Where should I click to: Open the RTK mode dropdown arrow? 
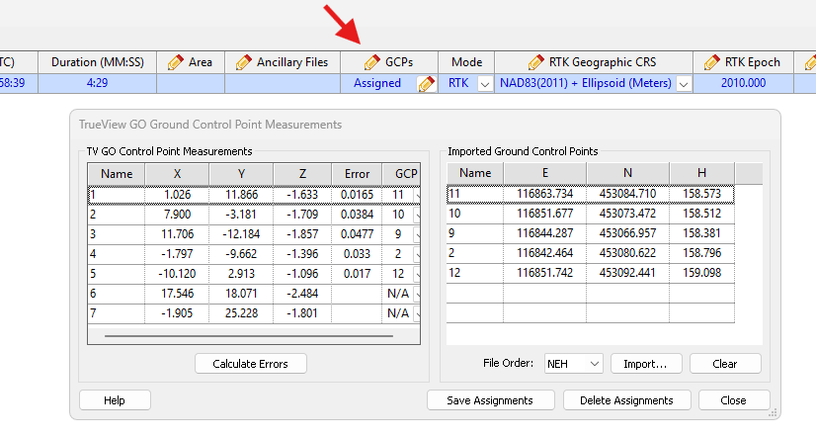click(x=485, y=84)
